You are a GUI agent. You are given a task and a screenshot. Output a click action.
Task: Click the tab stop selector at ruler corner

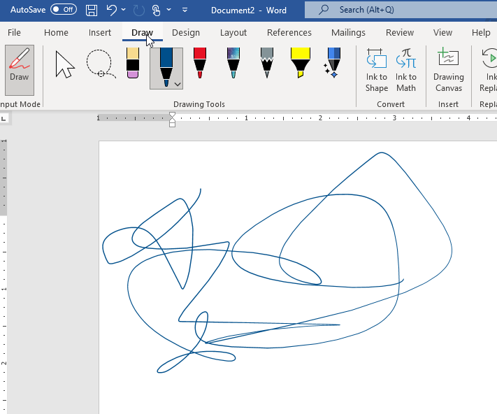3,119
